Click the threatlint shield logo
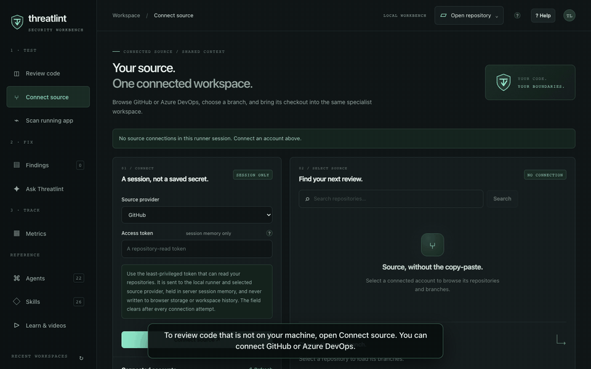Screen dimensions: 591x369 (17, 22)
